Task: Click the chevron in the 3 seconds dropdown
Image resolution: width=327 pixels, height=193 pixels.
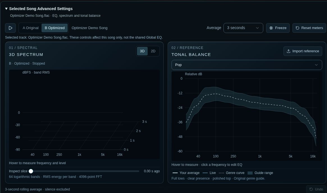Action: click(x=257, y=28)
